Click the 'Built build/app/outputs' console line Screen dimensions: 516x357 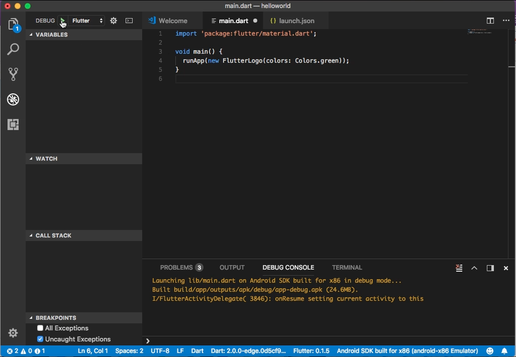tap(255, 290)
